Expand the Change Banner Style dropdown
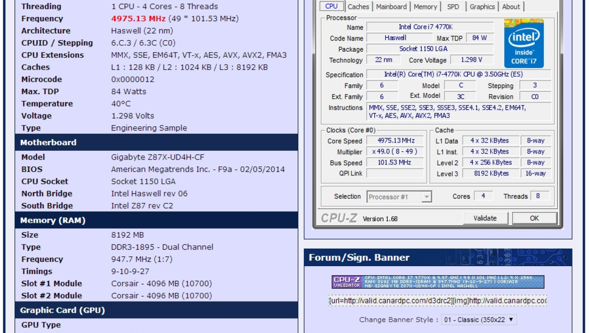Screen dimensions: 590x333 (x=479, y=320)
